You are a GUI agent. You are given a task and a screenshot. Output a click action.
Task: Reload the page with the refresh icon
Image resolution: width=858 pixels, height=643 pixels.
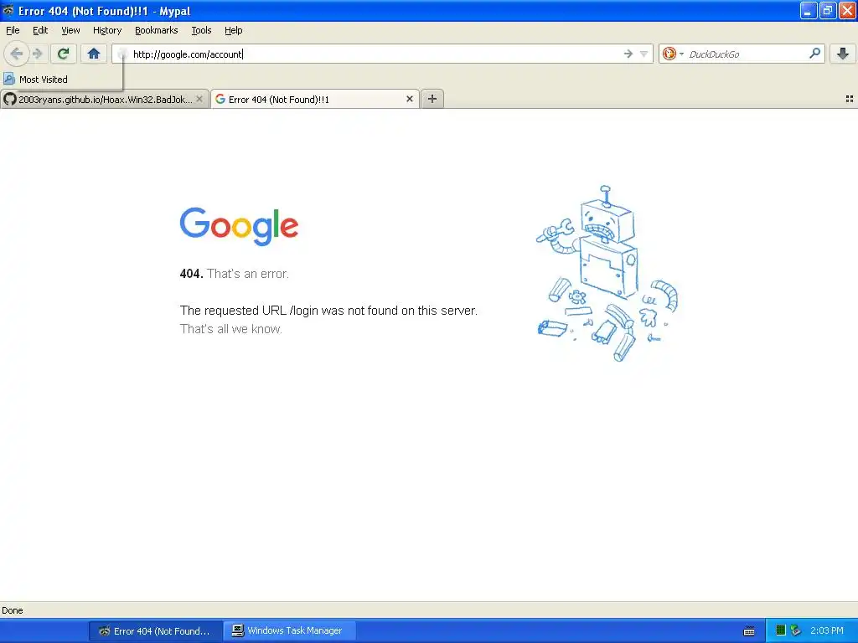[x=64, y=54]
